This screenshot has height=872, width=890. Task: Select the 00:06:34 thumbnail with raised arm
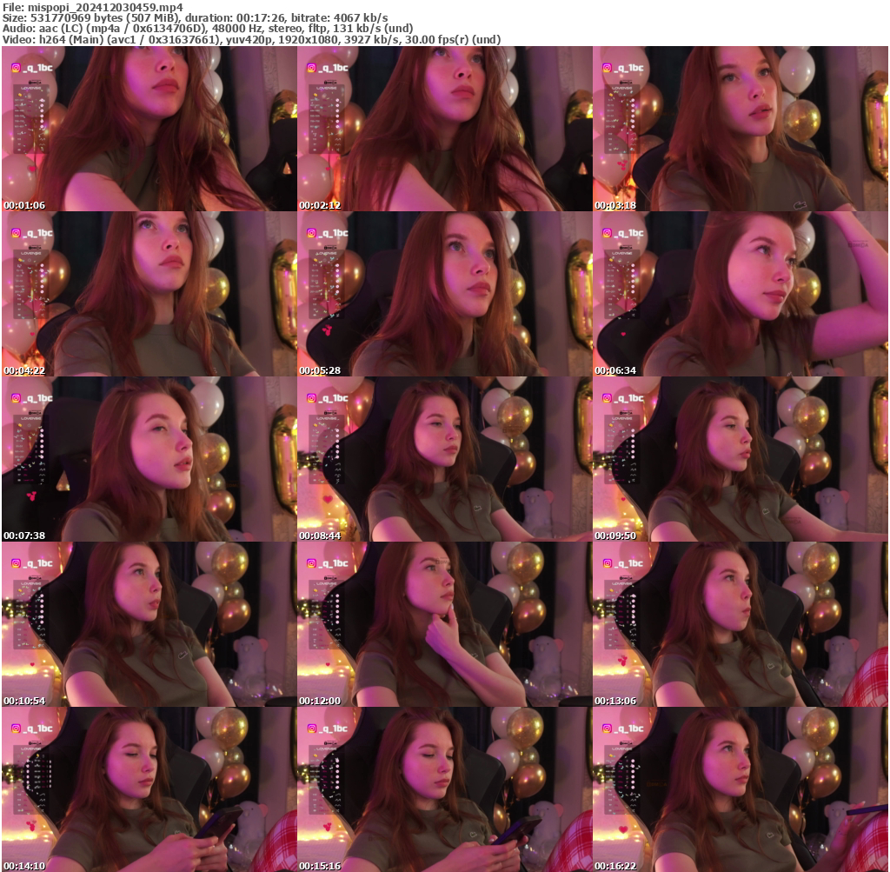pyautogui.click(x=740, y=294)
